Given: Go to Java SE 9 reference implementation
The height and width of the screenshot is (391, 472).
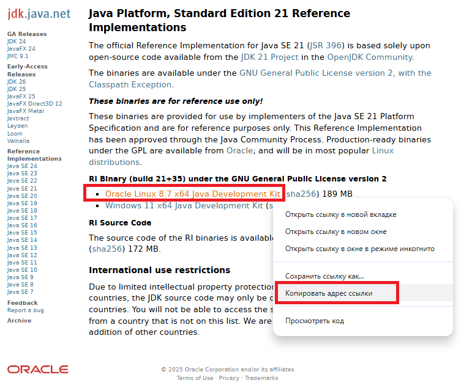Looking at the screenshot, I should 20,277.
